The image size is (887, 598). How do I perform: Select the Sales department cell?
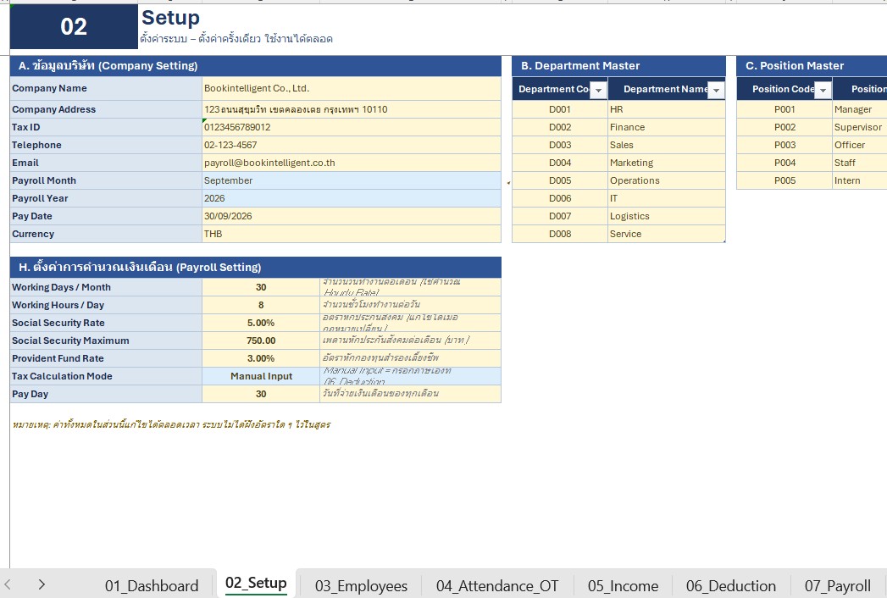click(667, 145)
